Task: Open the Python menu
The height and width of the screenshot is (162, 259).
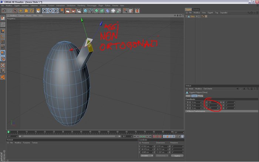Action: coord(108,6)
